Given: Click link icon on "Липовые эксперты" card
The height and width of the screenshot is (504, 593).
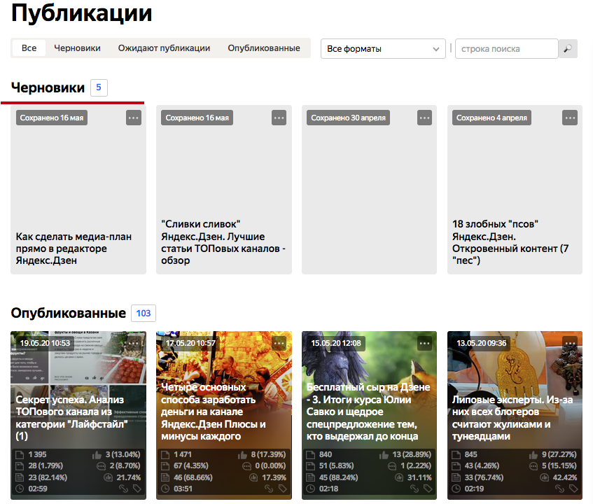Looking at the screenshot, I should pyautogui.click(x=559, y=489).
